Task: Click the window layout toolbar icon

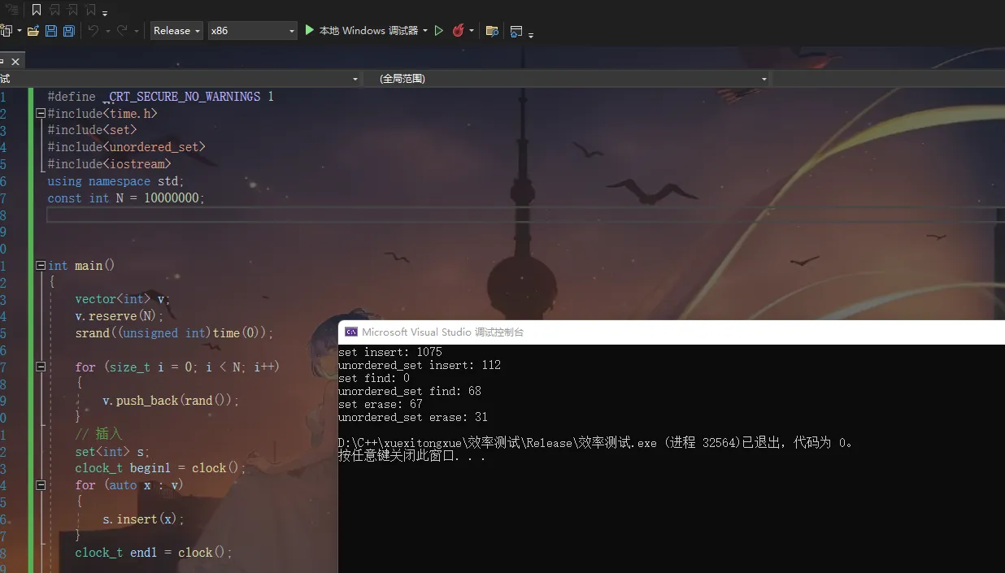Action: (x=516, y=31)
